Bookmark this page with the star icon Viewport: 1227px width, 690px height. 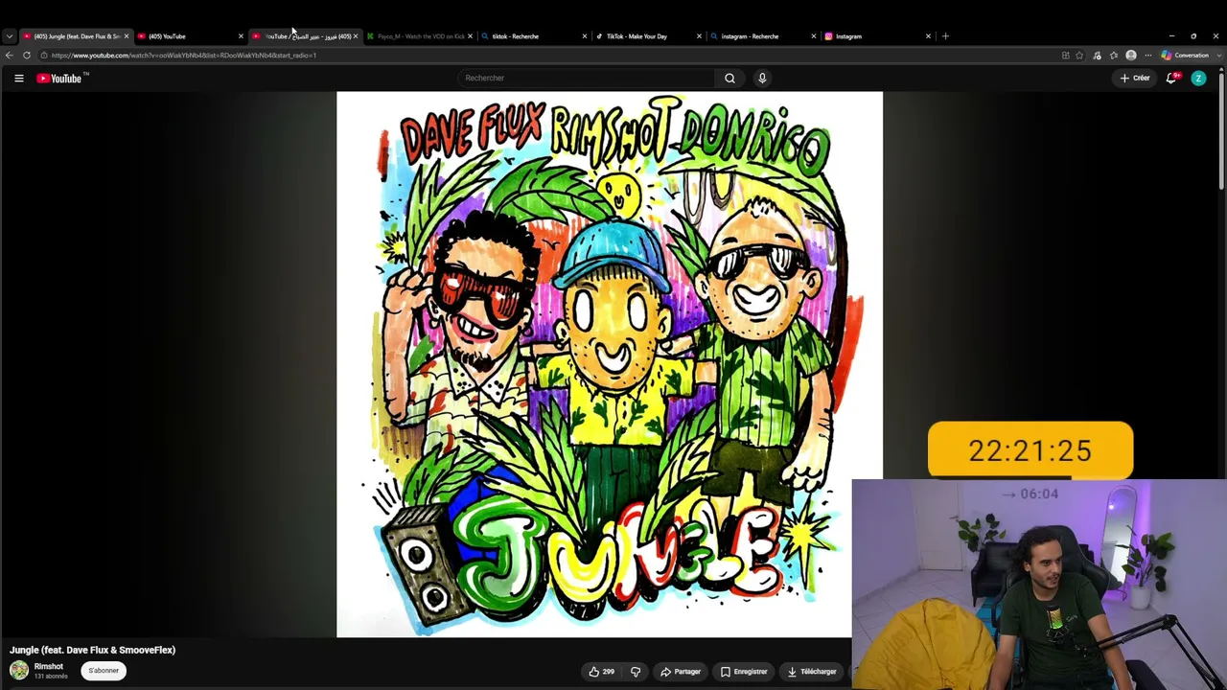pos(1081,56)
